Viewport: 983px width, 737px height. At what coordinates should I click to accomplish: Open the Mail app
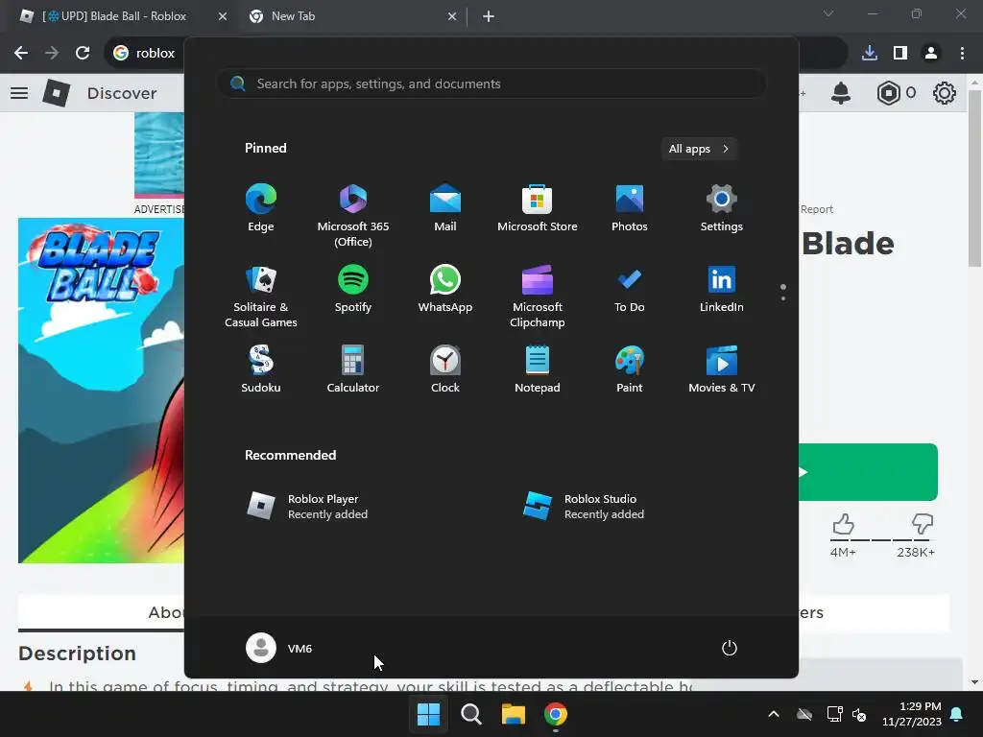point(445,208)
